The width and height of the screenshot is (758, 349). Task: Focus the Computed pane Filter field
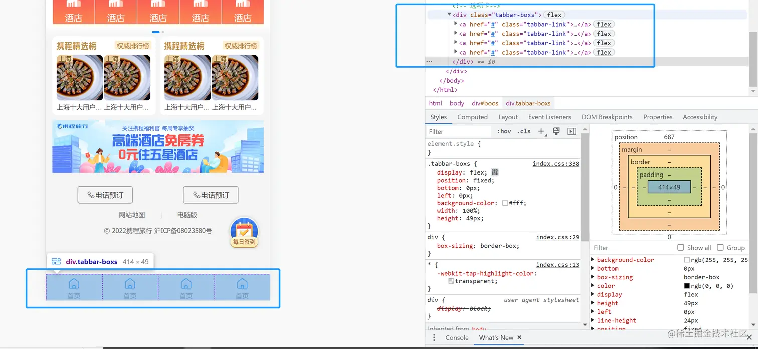(632, 248)
